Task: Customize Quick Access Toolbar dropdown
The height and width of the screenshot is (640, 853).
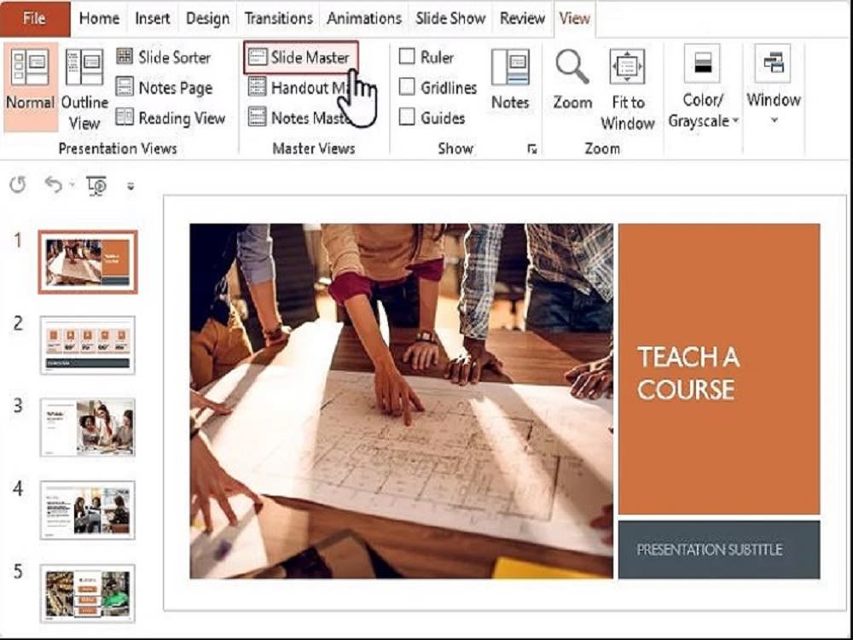Action: [131, 186]
